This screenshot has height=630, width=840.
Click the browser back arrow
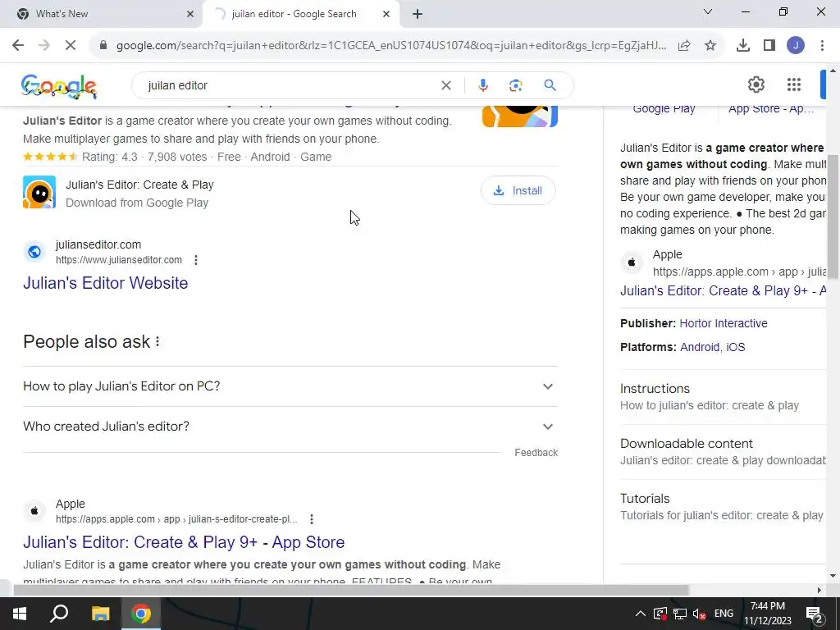coord(18,46)
